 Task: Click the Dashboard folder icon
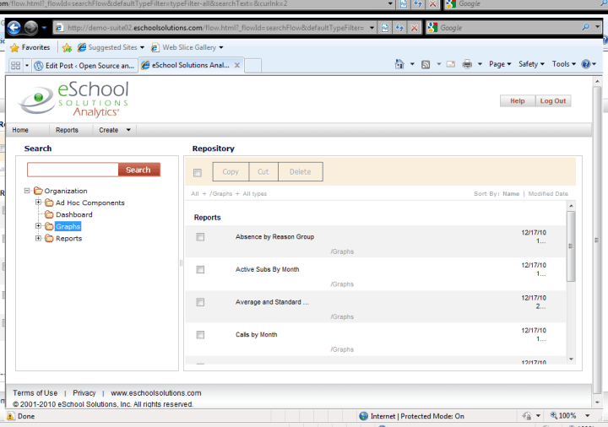(50, 214)
